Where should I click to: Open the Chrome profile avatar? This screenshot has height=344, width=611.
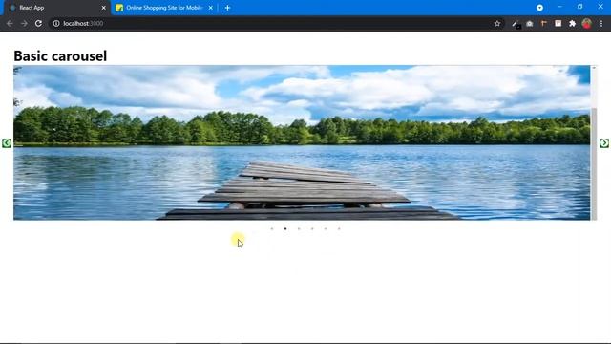pos(587,23)
